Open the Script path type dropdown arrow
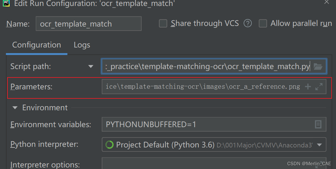 tap(91, 67)
